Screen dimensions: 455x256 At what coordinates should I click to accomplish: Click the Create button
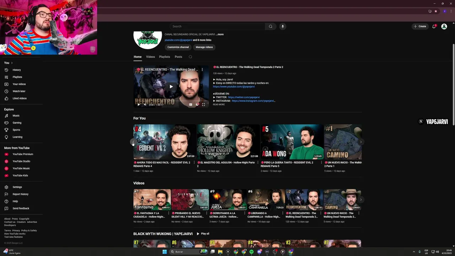tap(420, 26)
